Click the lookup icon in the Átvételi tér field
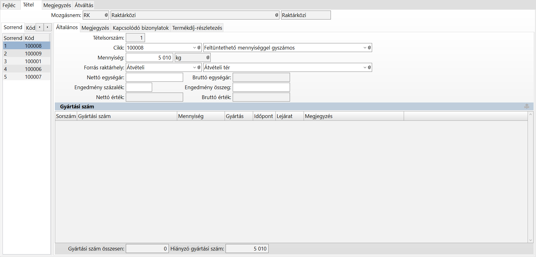The width and height of the screenshot is (536, 257). tap(369, 68)
